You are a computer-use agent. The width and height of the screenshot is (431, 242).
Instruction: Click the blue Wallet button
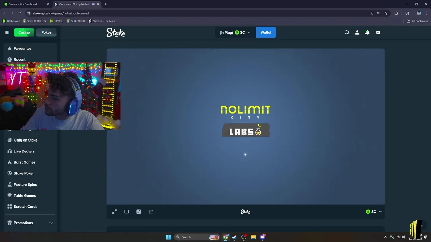point(266,32)
